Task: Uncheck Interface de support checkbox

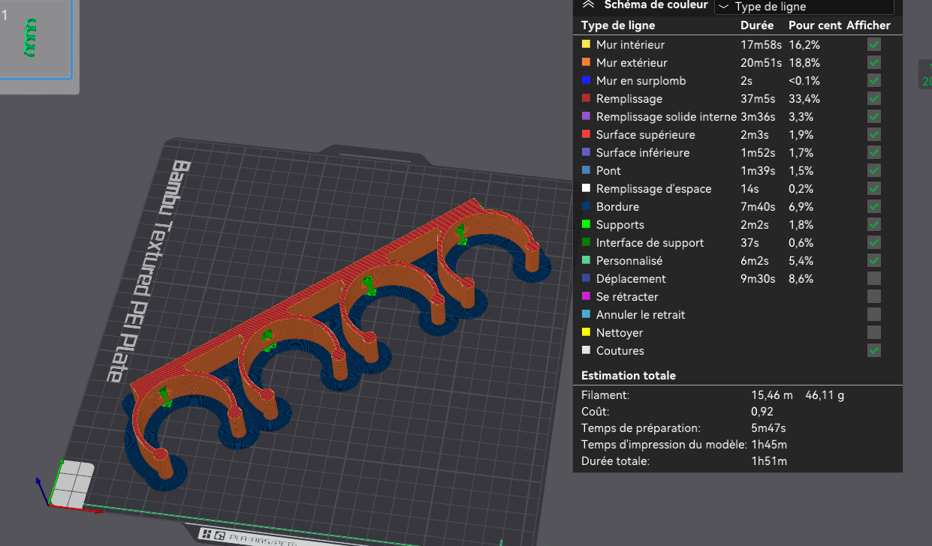Action: coord(873,243)
